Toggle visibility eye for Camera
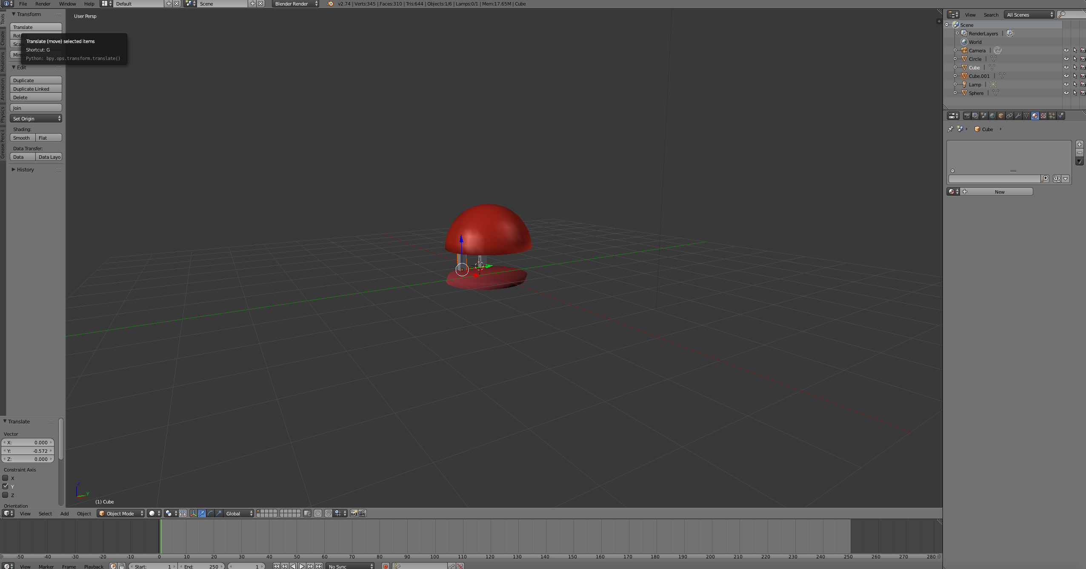Viewport: 1086px width, 569px height. point(1066,50)
